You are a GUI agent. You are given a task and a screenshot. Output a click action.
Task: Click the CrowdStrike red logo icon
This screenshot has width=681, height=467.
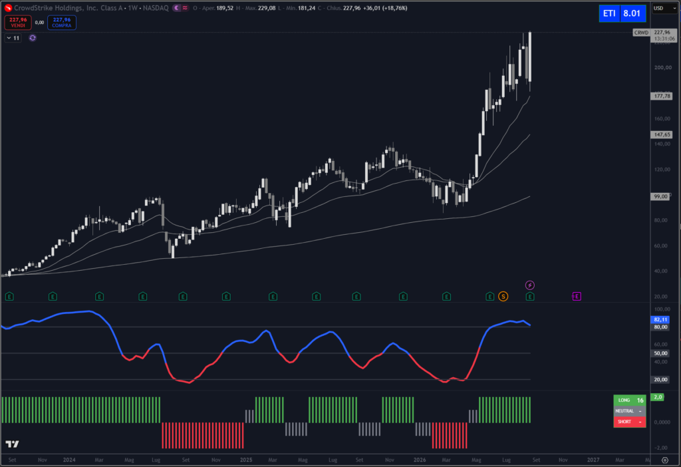pyautogui.click(x=8, y=8)
